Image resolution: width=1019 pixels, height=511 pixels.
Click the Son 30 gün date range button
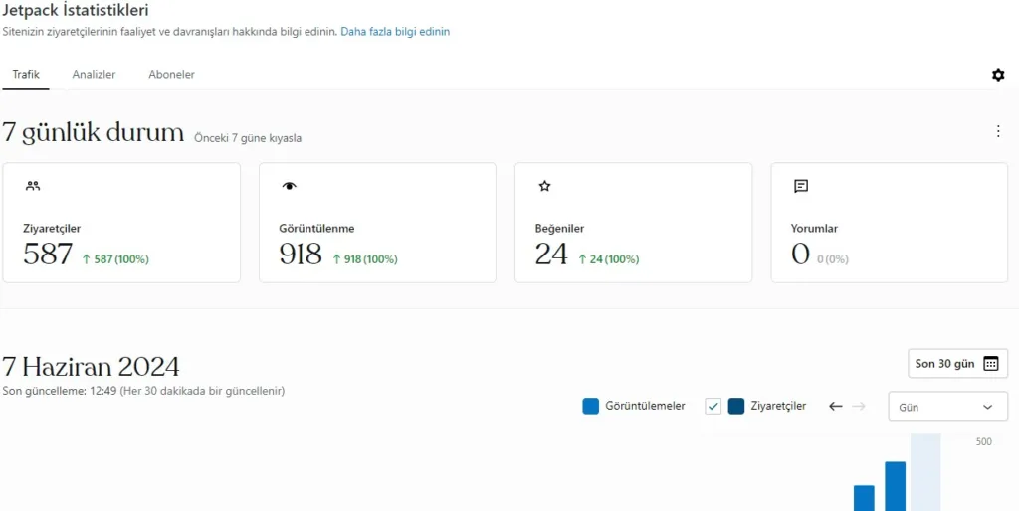(956, 364)
